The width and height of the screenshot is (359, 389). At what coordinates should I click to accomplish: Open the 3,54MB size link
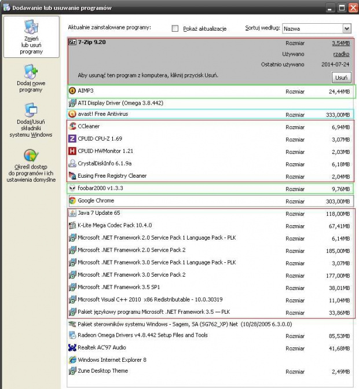pos(341,43)
